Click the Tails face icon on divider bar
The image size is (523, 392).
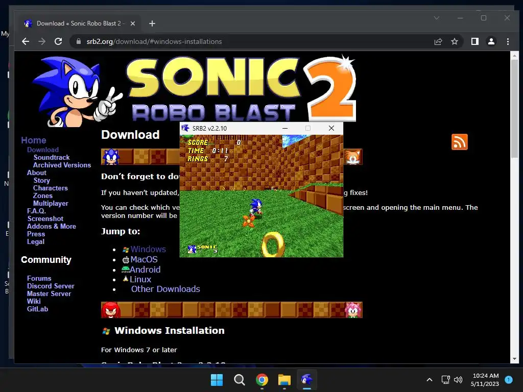click(x=353, y=157)
